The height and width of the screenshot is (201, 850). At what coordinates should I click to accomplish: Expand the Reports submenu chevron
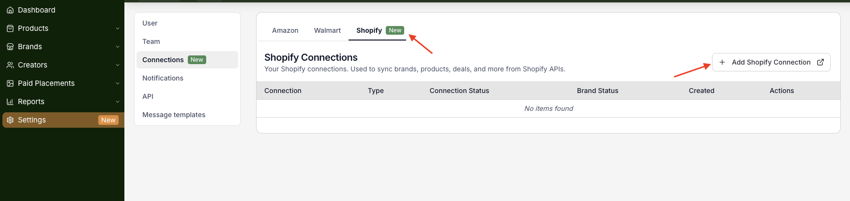pyautogui.click(x=118, y=102)
